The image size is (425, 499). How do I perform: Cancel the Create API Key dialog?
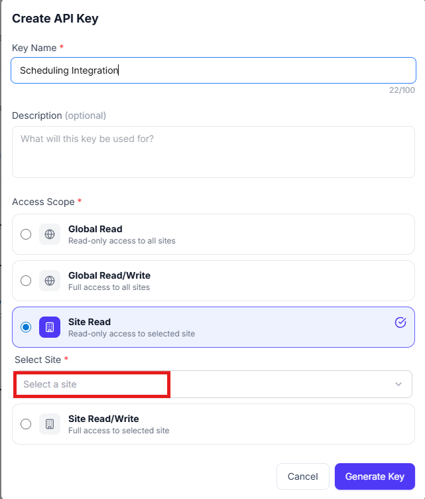pos(302,476)
